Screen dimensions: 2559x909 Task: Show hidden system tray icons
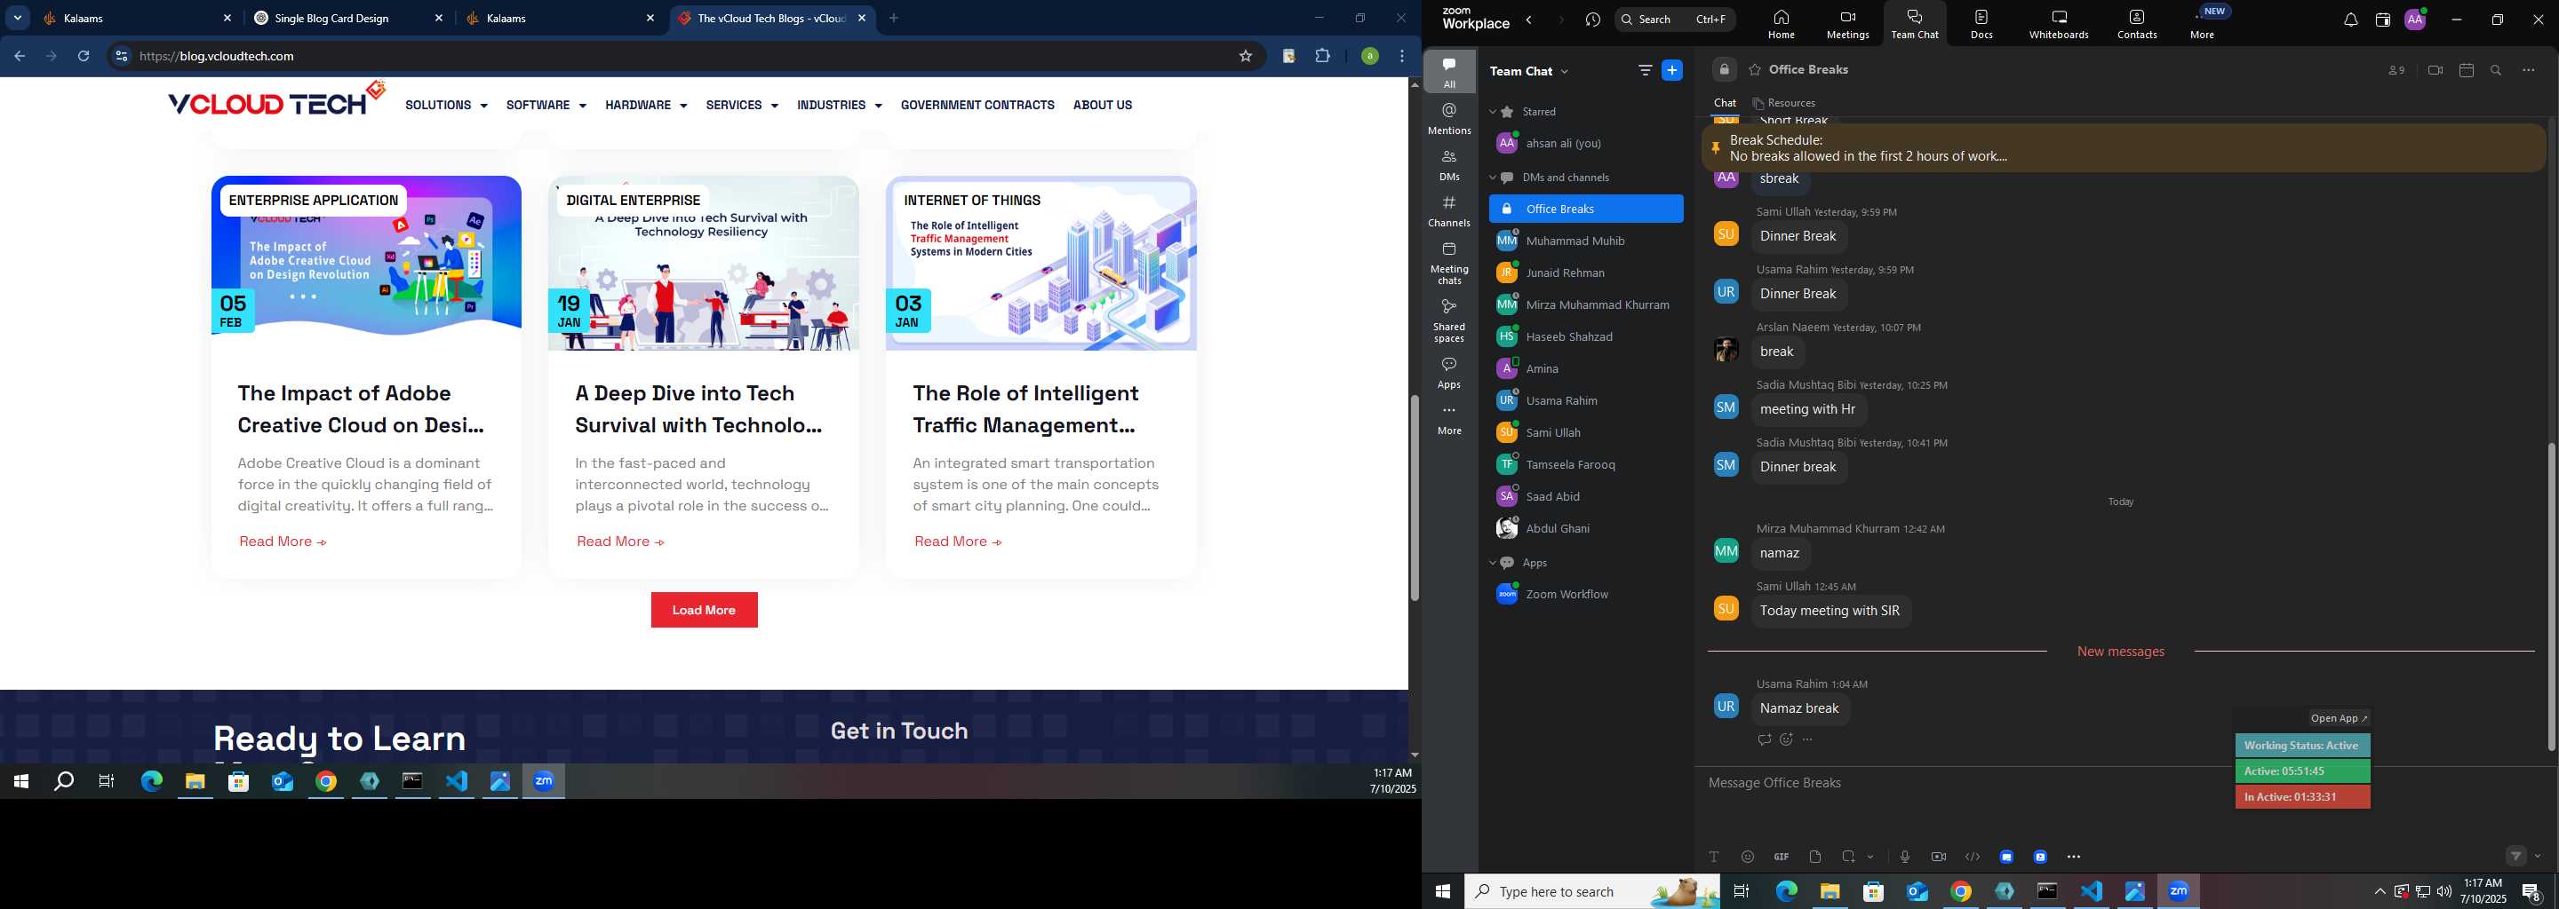tap(2380, 891)
